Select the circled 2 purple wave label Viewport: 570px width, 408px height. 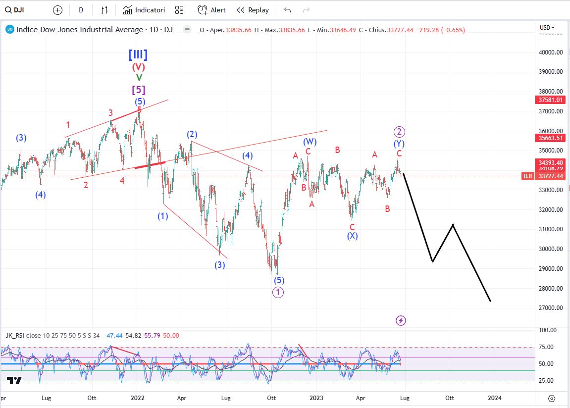click(x=399, y=132)
